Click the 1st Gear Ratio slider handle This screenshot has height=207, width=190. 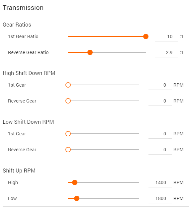click(x=146, y=36)
